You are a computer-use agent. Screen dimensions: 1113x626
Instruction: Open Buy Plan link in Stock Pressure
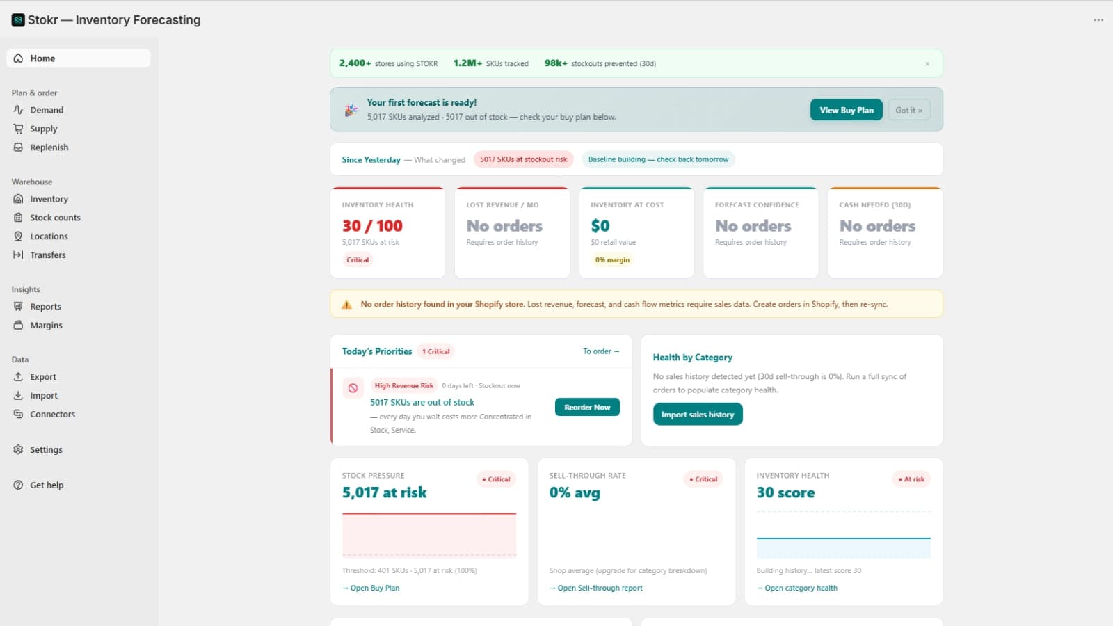[x=371, y=588]
